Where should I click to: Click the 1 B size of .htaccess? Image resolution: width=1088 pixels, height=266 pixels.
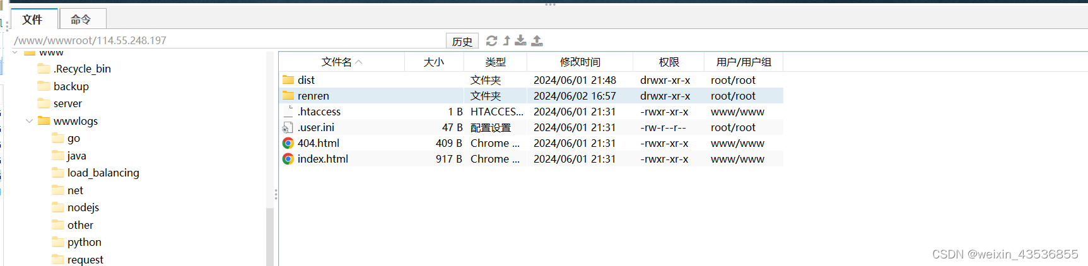coord(455,112)
